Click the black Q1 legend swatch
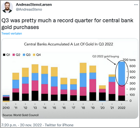Screen dimensions: 140x128 pyautogui.click(x=4, y=55)
